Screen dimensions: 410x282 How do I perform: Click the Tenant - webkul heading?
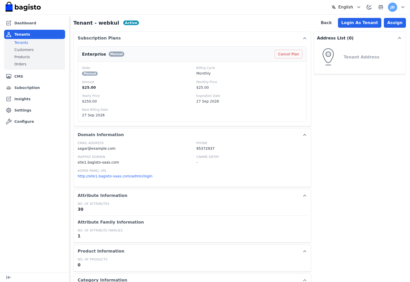(x=96, y=23)
